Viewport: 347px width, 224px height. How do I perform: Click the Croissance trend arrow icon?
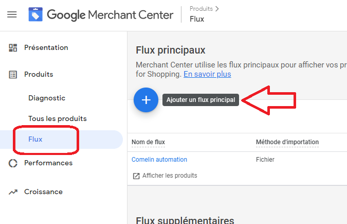[13, 192]
